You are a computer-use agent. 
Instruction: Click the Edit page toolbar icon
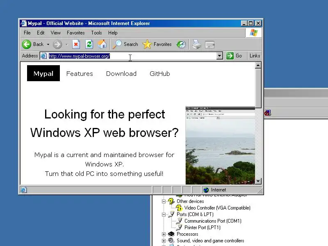click(x=210, y=44)
